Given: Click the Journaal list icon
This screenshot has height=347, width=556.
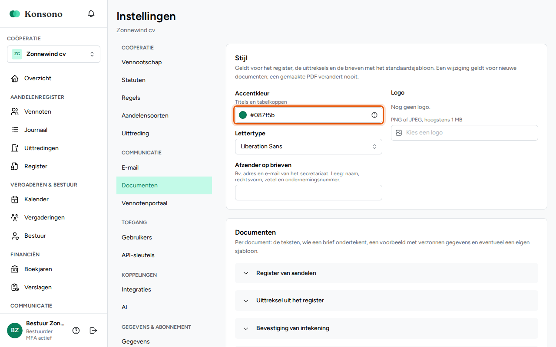Looking at the screenshot, I should coord(15,130).
